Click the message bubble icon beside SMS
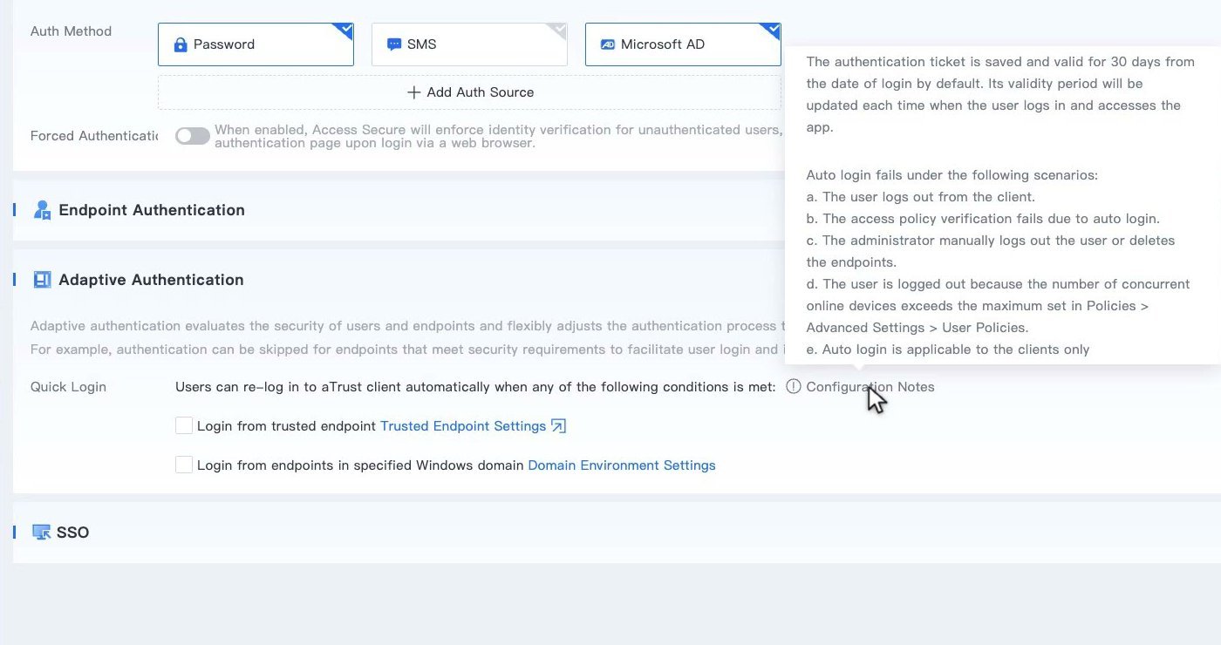 point(394,44)
